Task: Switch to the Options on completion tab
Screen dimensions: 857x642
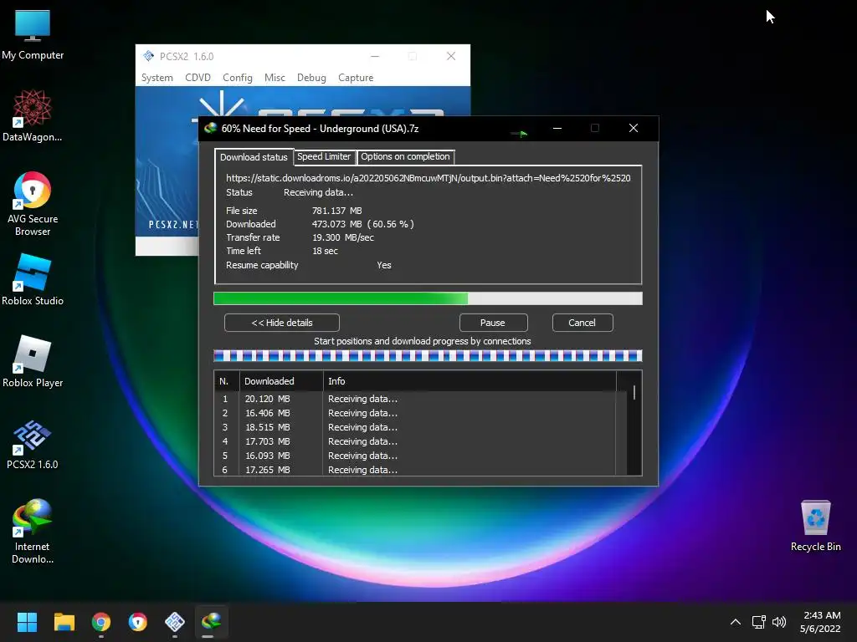Action: point(405,156)
